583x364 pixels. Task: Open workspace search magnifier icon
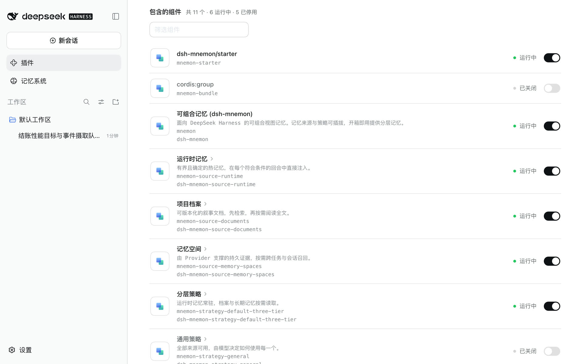(x=87, y=102)
